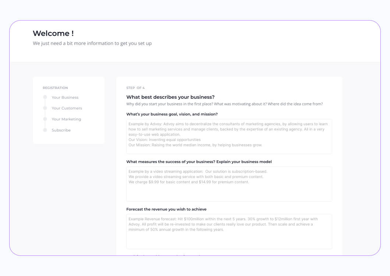Click the business model explanation text area
The width and height of the screenshot is (390, 276).
click(x=229, y=184)
